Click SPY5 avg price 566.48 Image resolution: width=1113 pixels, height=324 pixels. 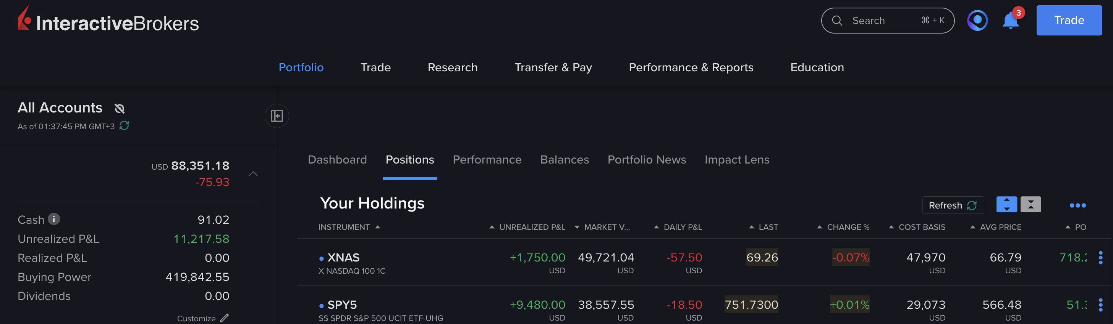coord(1002,305)
